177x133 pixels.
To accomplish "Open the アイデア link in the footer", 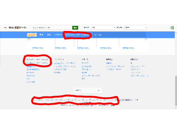I will [85, 63].
